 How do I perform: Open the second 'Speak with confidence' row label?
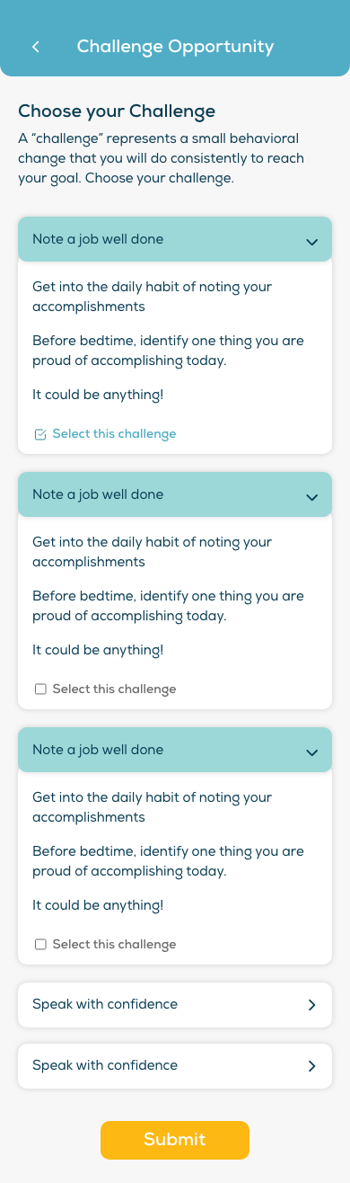click(x=105, y=1065)
